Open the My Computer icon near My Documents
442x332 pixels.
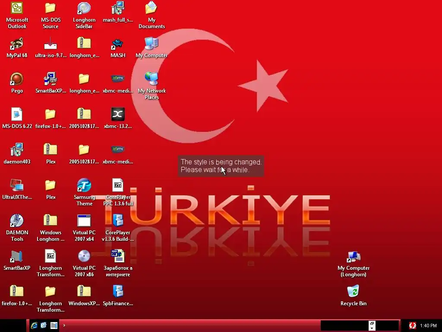(152, 44)
